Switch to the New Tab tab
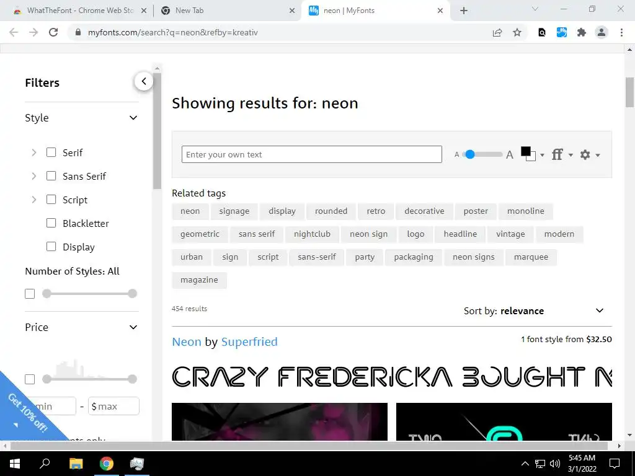The width and height of the screenshot is (635, 476). (x=227, y=11)
